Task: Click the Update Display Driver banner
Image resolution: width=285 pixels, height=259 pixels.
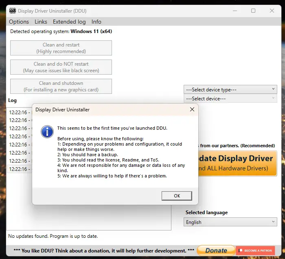Action: [237, 163]
